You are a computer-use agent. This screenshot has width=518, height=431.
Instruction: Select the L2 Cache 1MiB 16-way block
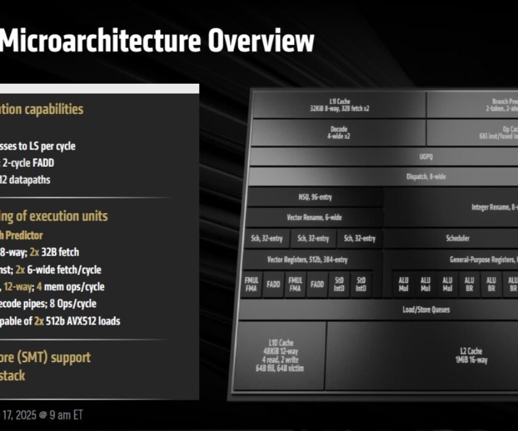coord(422,355)
